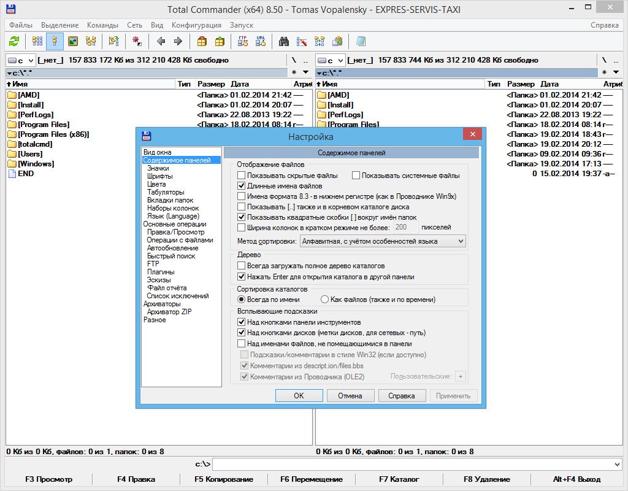The width and height of the screenshot is (628, 491).
Task: Select Шрифты in settings tree
Action: [x=160, y=176]
